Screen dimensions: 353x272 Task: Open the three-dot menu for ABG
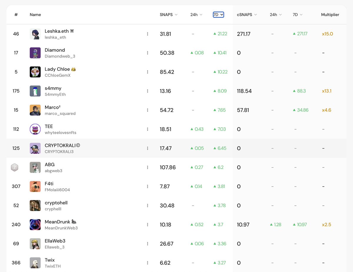click(x=147, y=167)
